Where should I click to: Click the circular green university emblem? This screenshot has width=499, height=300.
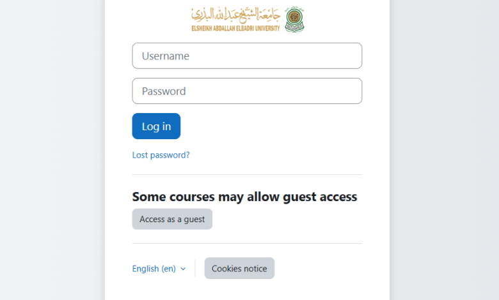coord(294,19)
